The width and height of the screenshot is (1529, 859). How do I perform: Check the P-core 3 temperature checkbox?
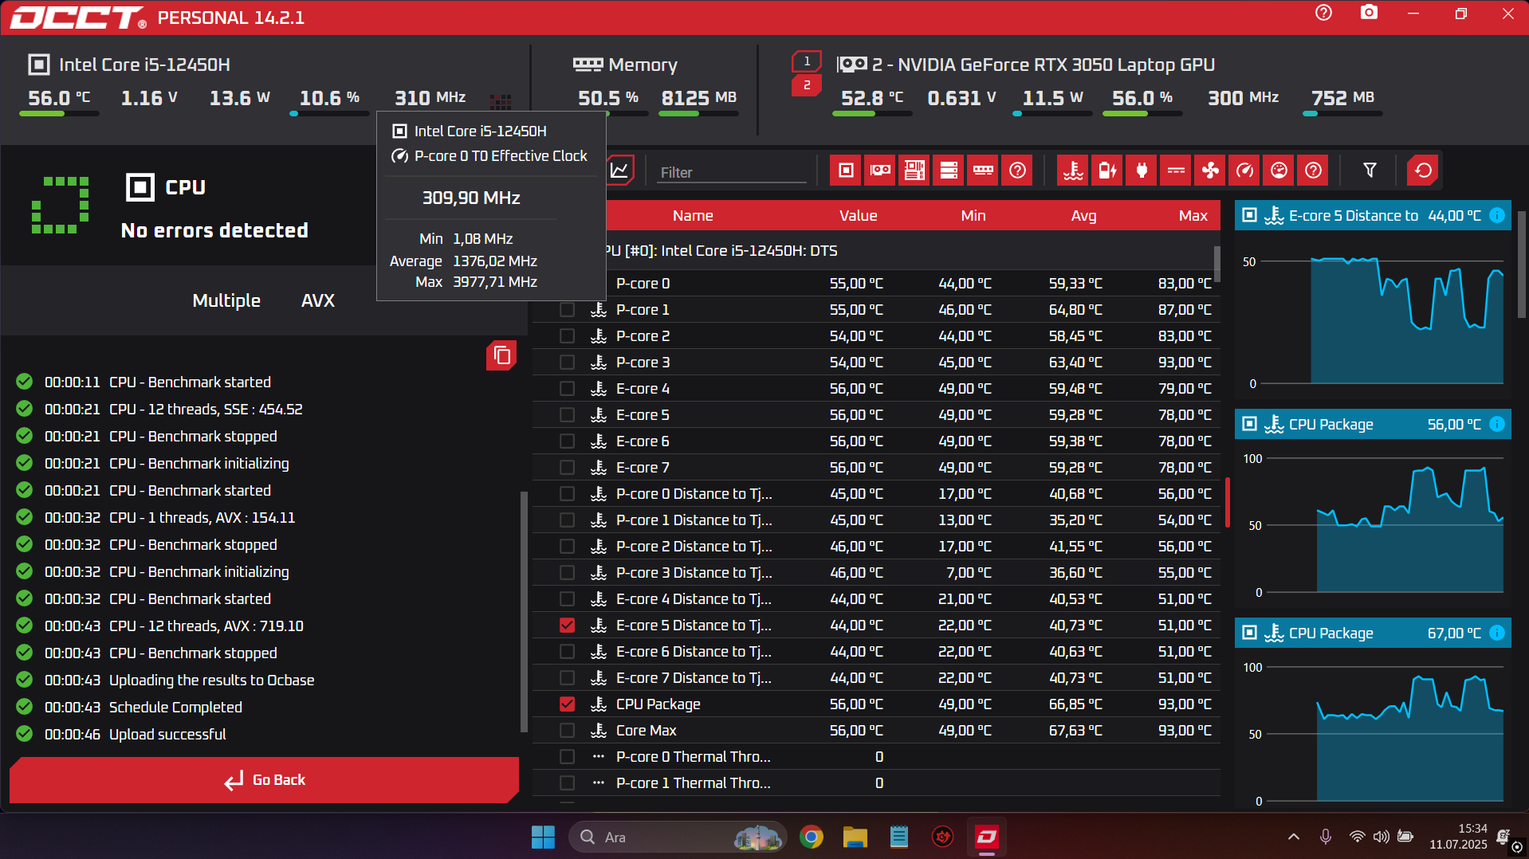coord(567,363)
